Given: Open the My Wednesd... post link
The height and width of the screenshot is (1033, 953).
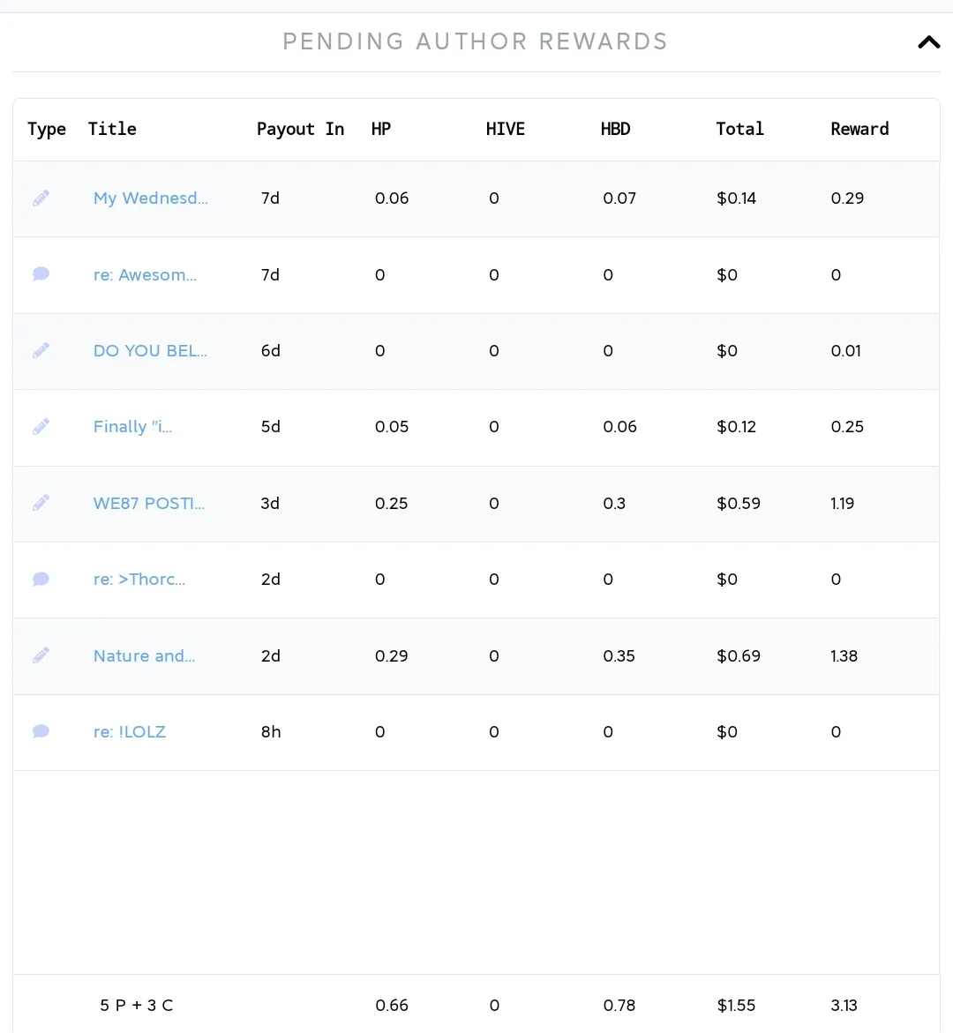Looking at the screenshot, I should click(x=150, y=198).
